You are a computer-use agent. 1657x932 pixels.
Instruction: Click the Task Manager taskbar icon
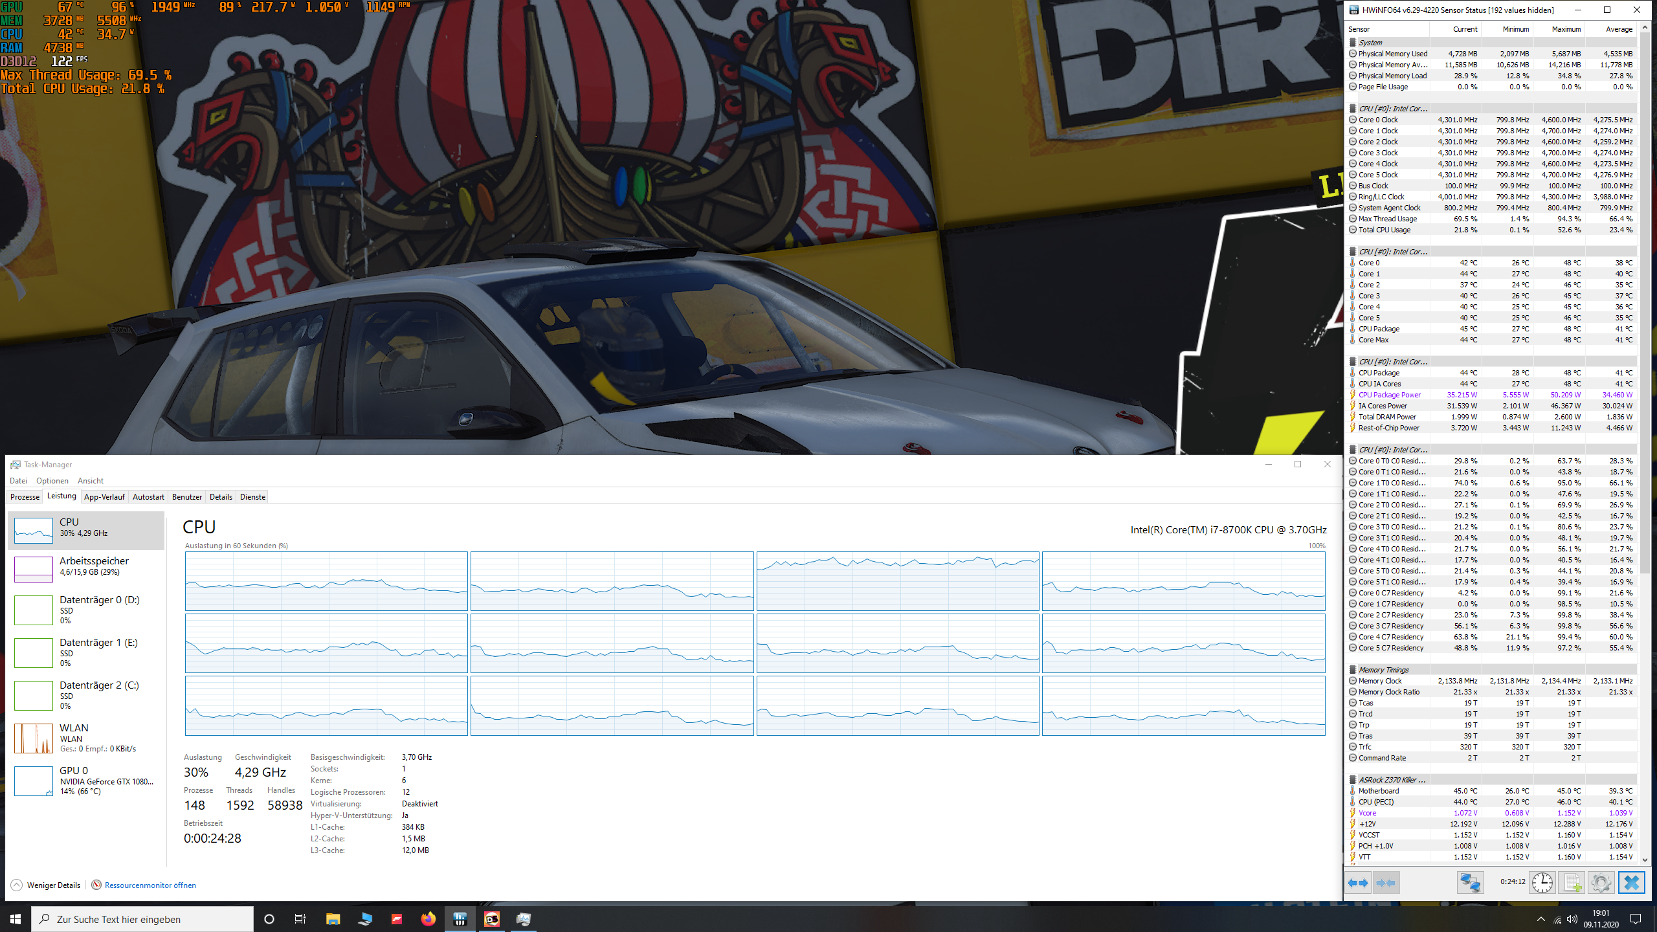coord(460,919)
